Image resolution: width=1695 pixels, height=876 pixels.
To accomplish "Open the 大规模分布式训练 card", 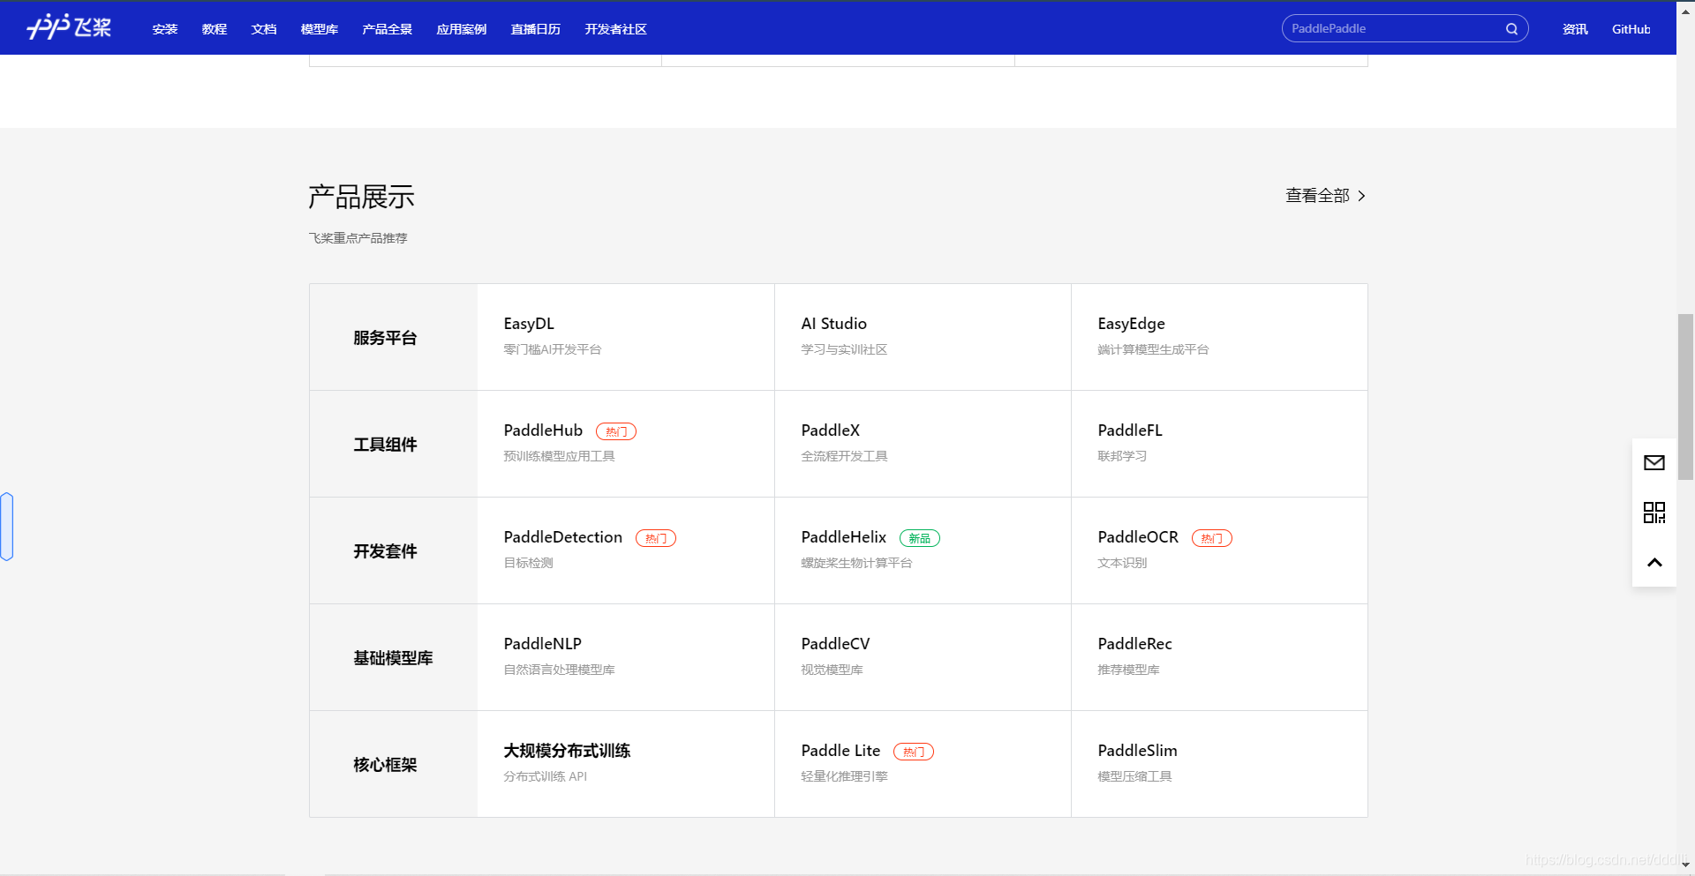I will 626,764.
